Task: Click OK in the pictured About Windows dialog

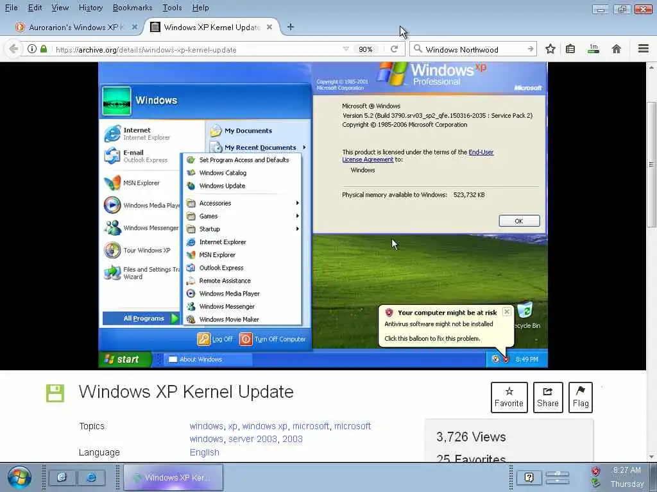Action: coord(518,221)
